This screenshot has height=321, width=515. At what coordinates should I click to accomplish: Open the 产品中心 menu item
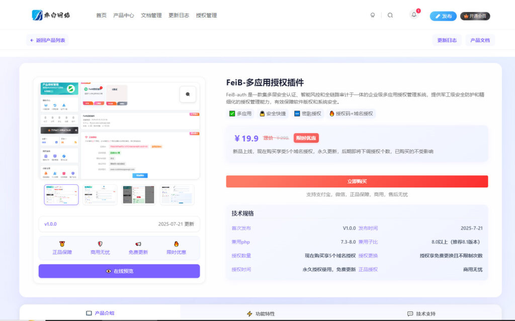(124, 16)
